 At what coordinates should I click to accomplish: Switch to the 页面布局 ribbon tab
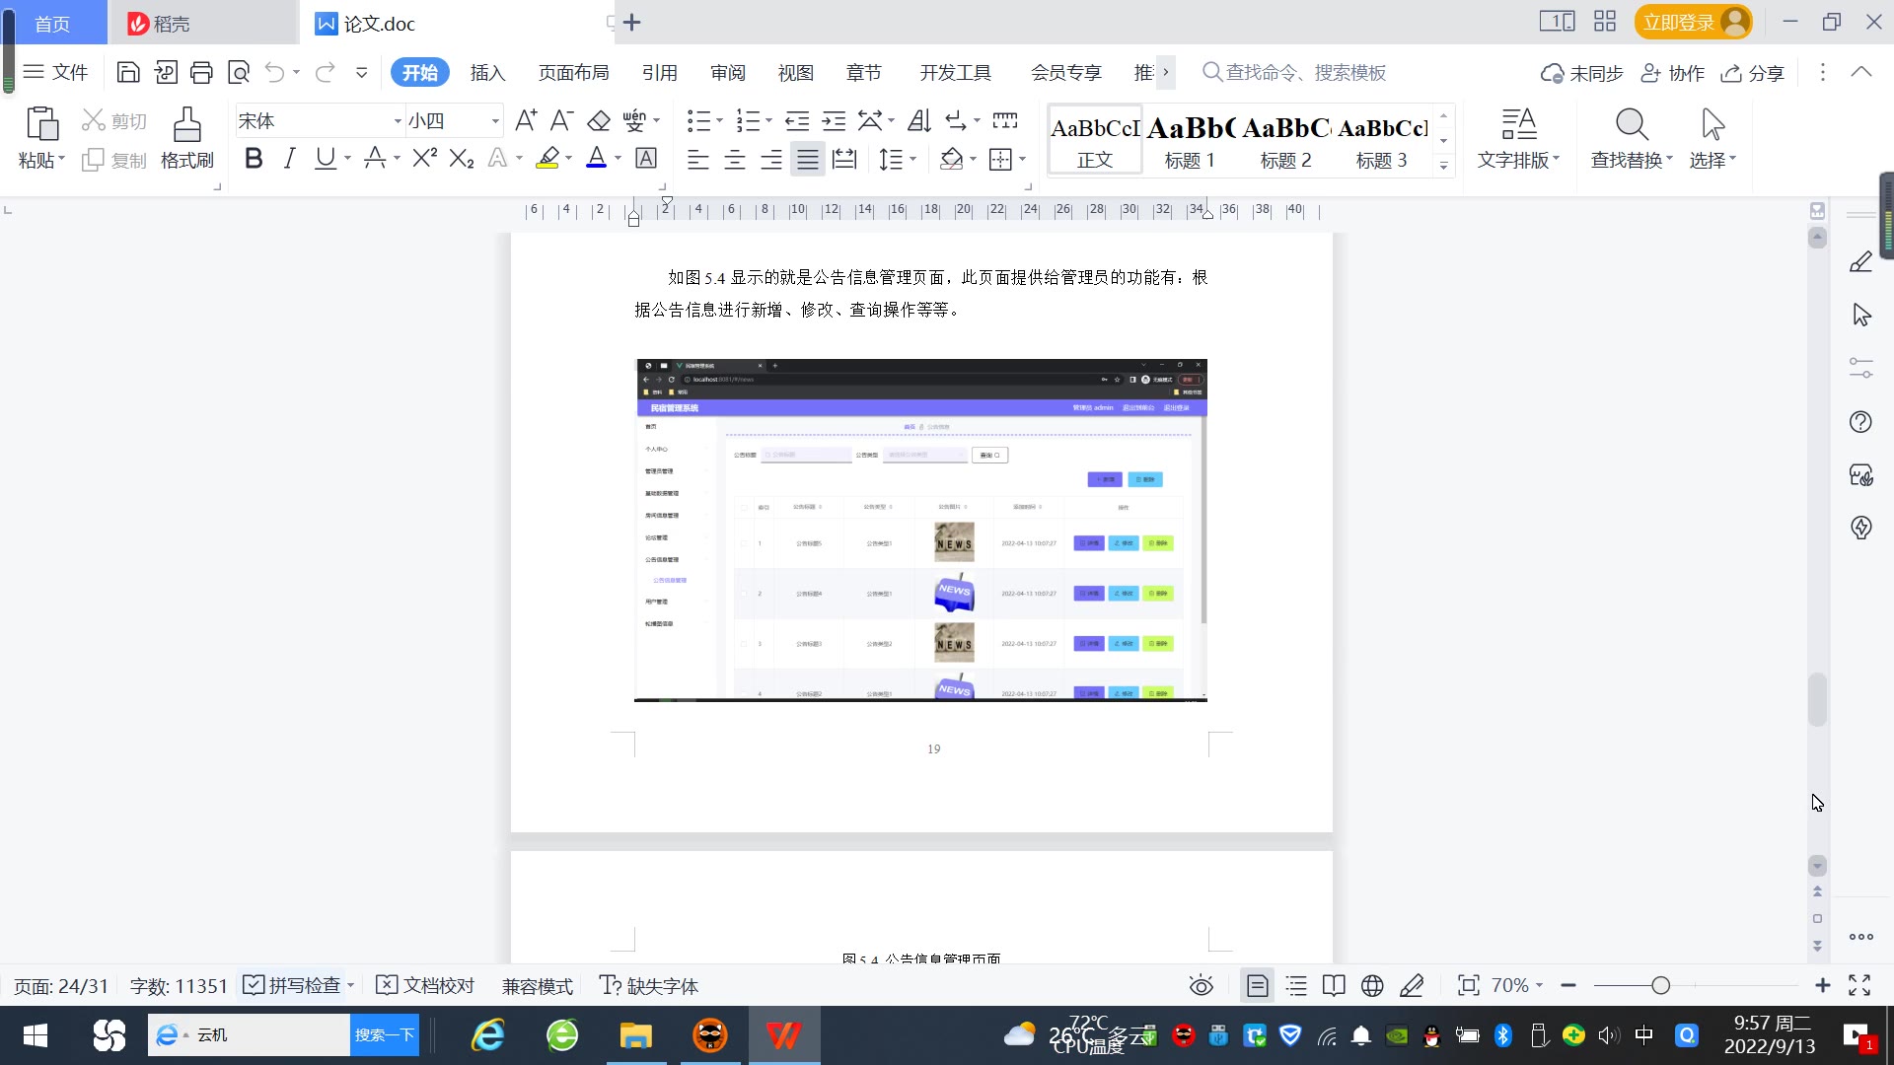[574, 72]
